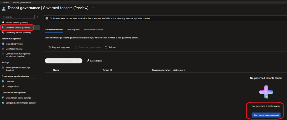Click the Related tenants sidebar icon
287x120 pixels.
(3, 22)
